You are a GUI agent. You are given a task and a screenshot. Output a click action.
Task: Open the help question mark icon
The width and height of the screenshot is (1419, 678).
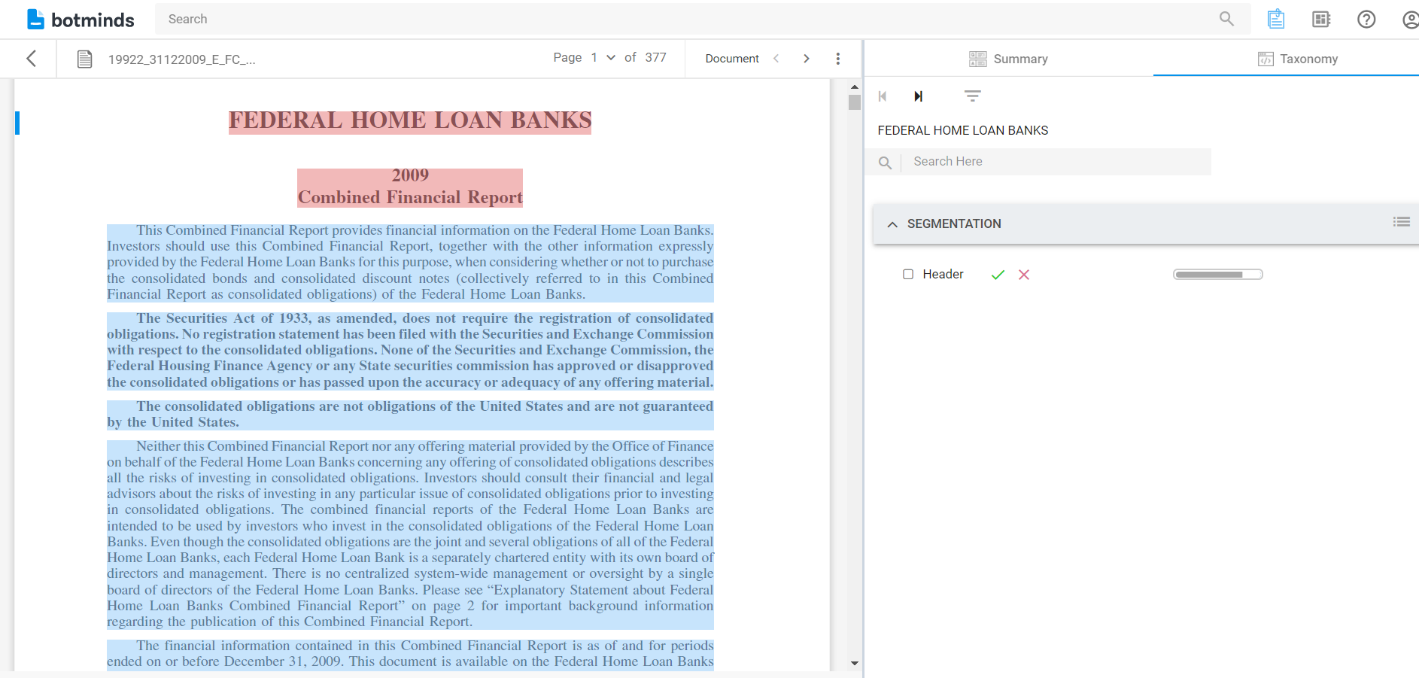tap(1366, 20)
